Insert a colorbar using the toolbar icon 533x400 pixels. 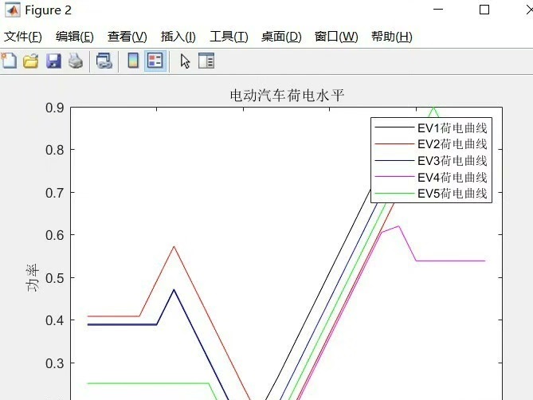click(x=133, y=61)
